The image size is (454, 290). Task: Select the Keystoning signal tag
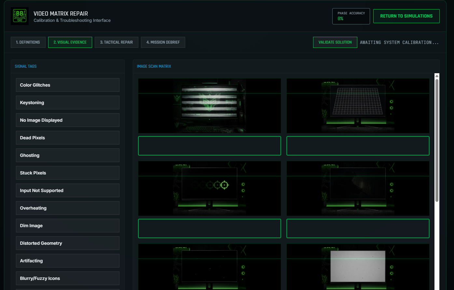click(x=68, y=103)
